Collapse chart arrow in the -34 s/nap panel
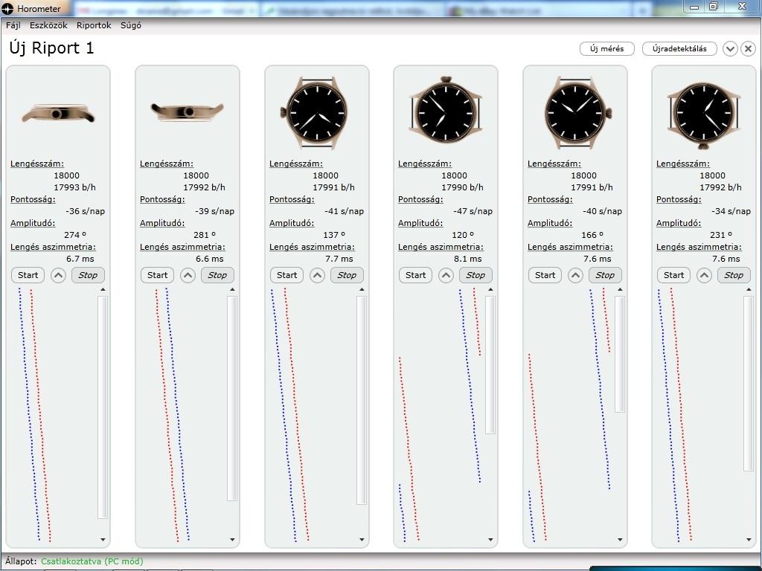This screenshot has height=571, width=762. 704,275
